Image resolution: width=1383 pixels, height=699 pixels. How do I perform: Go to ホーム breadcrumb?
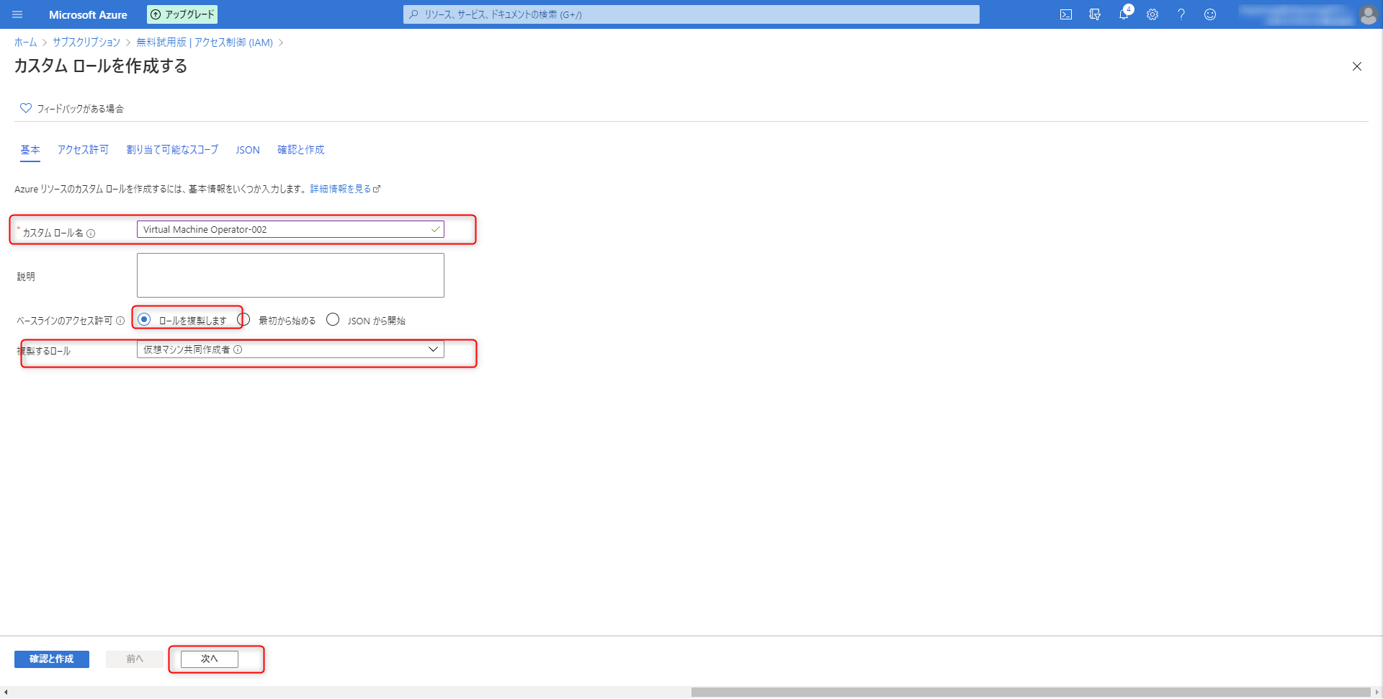25,43
